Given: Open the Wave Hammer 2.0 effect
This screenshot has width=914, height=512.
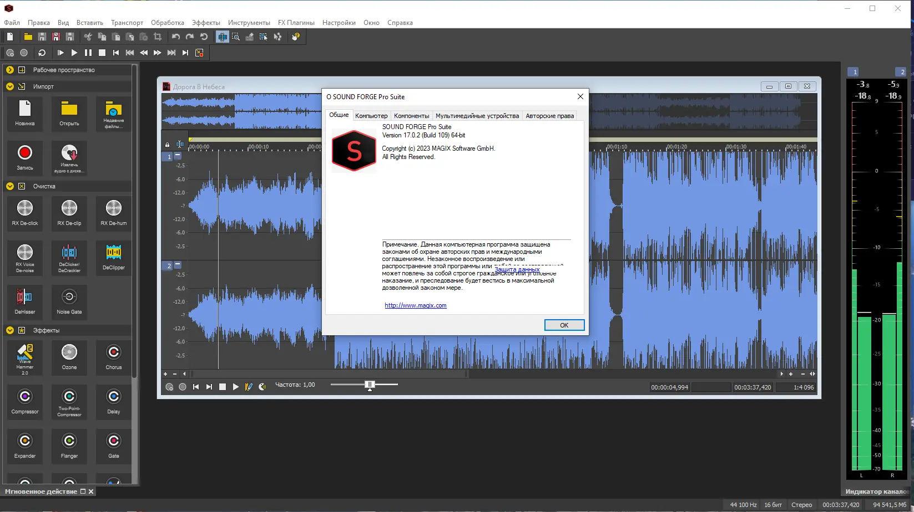Looking at the screenshot, I should coord(24,357).
